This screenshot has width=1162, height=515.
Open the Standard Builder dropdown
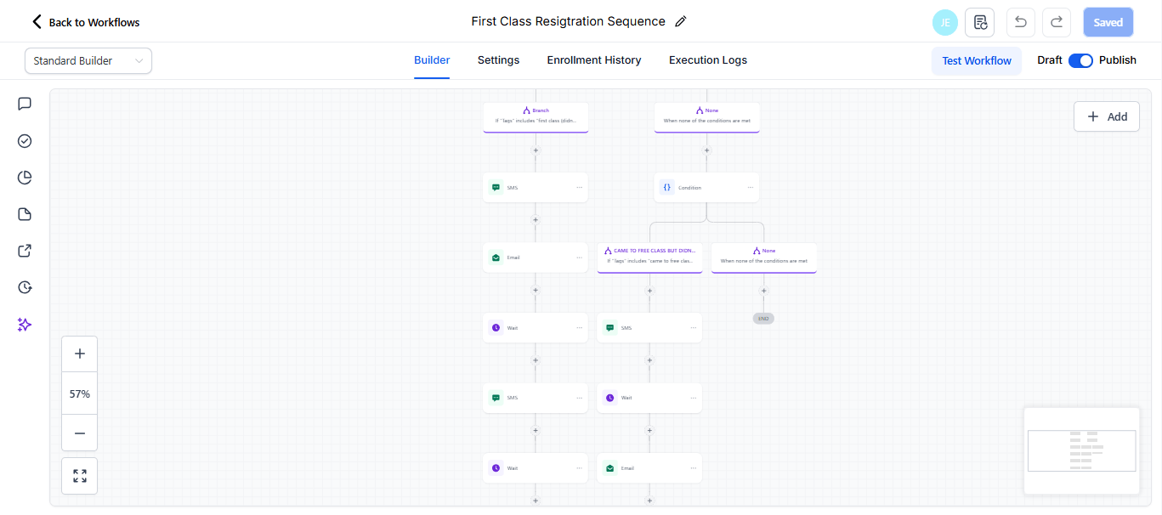tap(88, 60)
